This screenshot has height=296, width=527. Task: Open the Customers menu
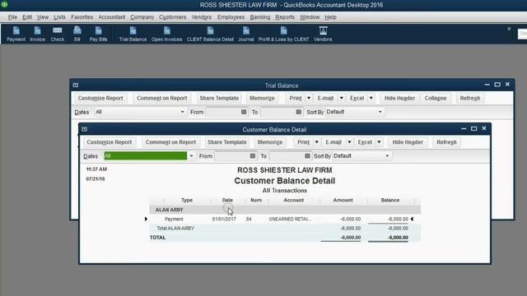tap(172, 17)
